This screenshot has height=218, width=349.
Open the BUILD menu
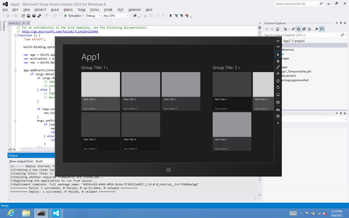pyautogui.click(x=55, y=10)
